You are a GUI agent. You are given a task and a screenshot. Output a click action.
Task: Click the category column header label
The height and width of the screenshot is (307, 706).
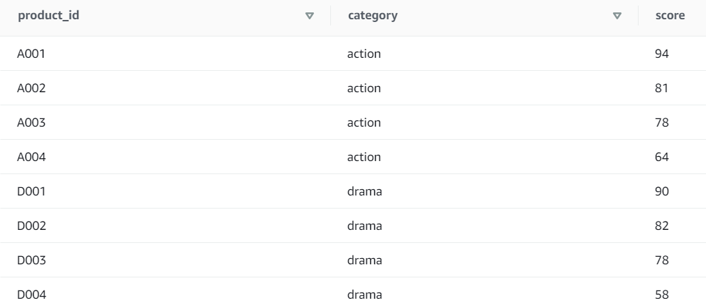372,16
